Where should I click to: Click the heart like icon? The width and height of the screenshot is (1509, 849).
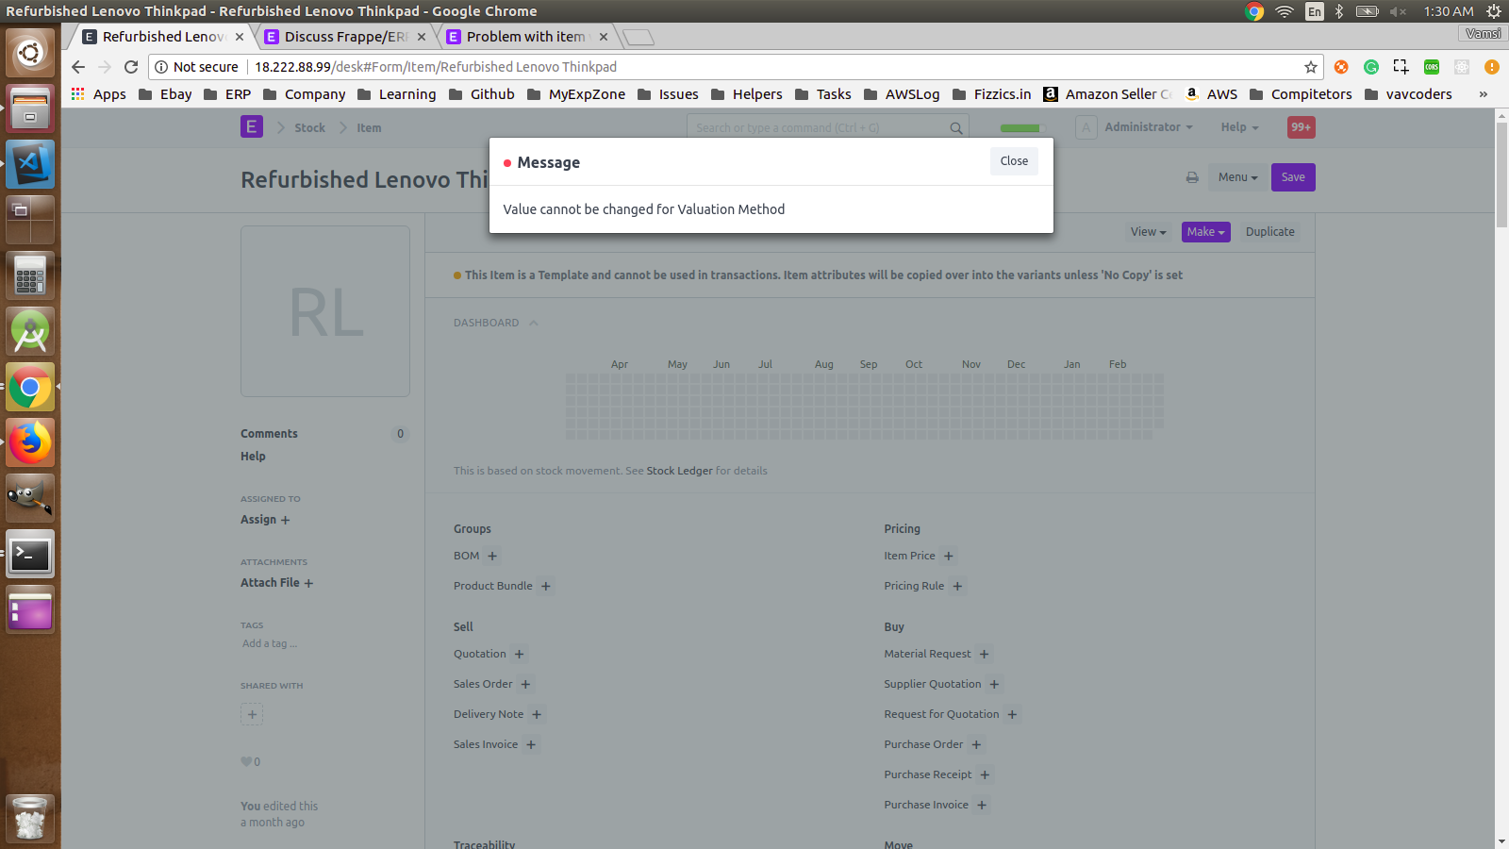point(246,761)
